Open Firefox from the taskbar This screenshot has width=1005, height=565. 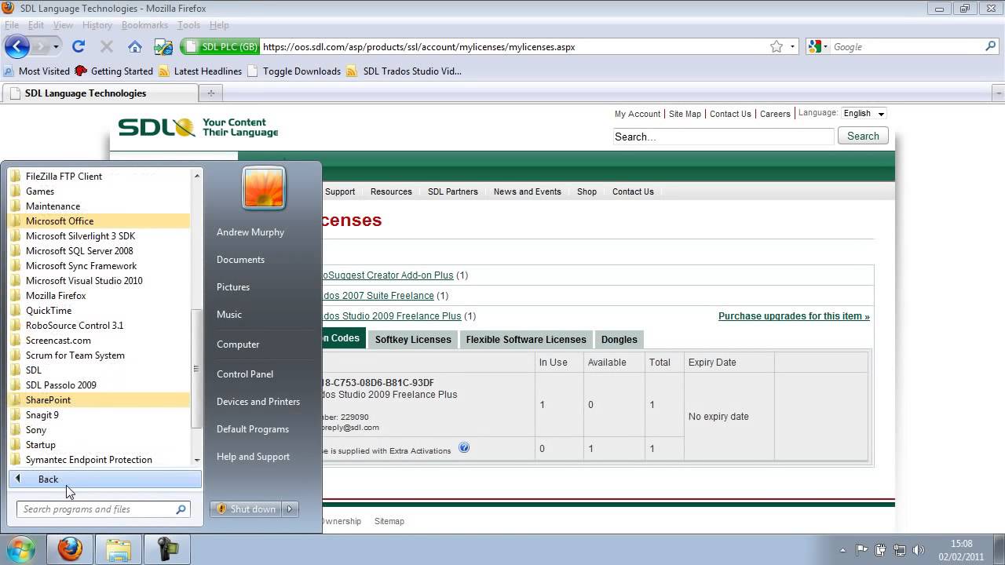pos(70,549)
